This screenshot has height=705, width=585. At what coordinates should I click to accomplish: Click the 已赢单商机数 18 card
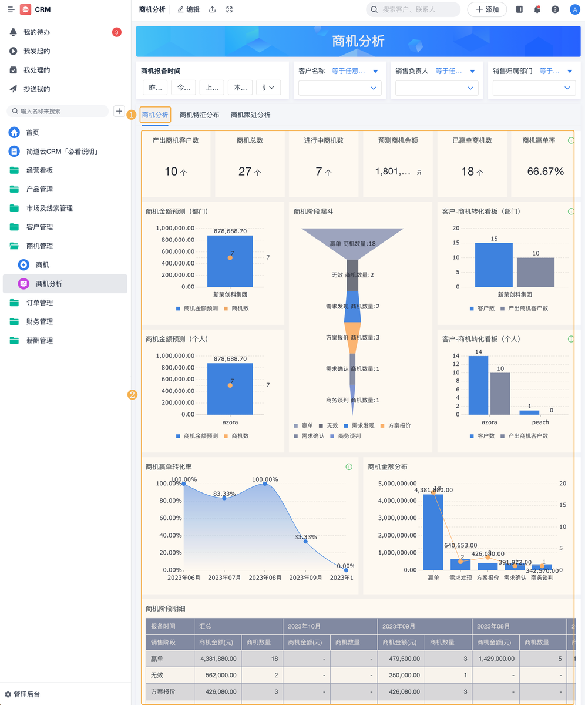point(472,164)
